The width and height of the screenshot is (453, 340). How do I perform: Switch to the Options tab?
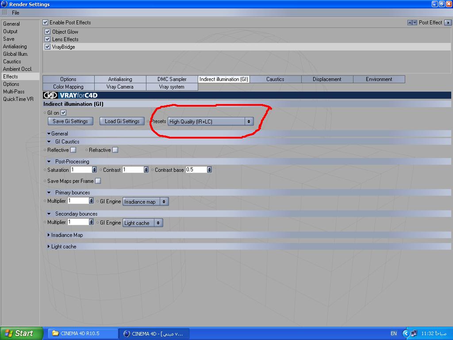(69, 79)
